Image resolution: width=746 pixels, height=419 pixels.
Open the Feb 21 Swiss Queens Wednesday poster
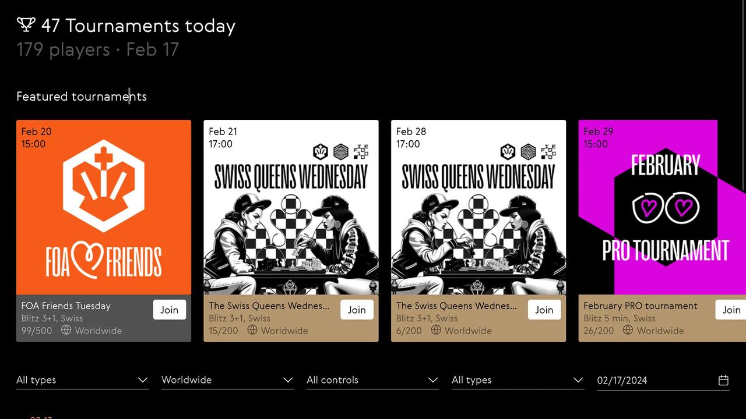pos(291,207)
